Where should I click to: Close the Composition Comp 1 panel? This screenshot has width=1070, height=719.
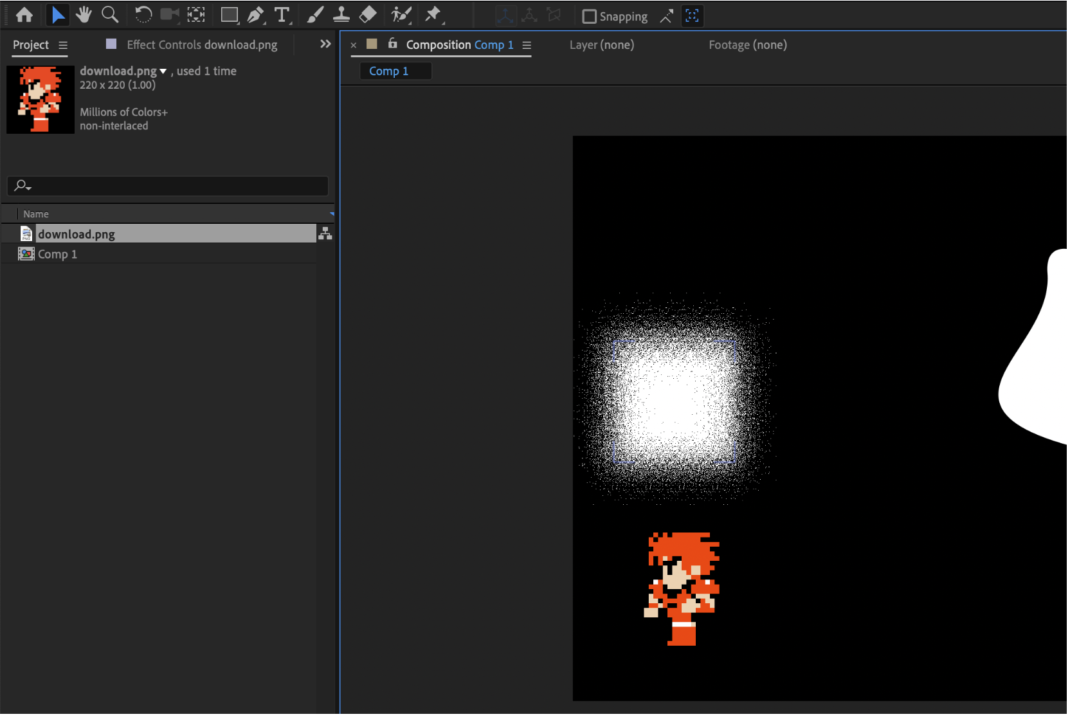(354, 46)
